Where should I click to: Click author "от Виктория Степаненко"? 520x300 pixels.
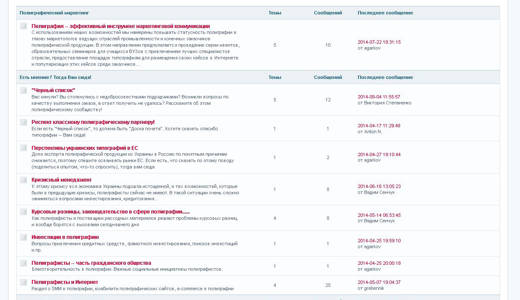(x=384, y=103)
